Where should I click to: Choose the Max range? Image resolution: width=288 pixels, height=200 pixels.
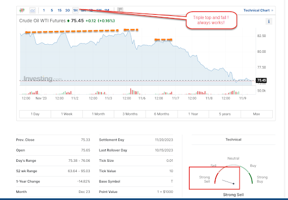pos(256,114)
